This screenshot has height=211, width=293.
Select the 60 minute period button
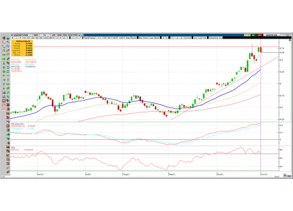pos(41,37)
